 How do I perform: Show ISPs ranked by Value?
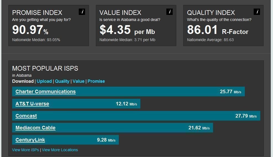tap(78, 81)
